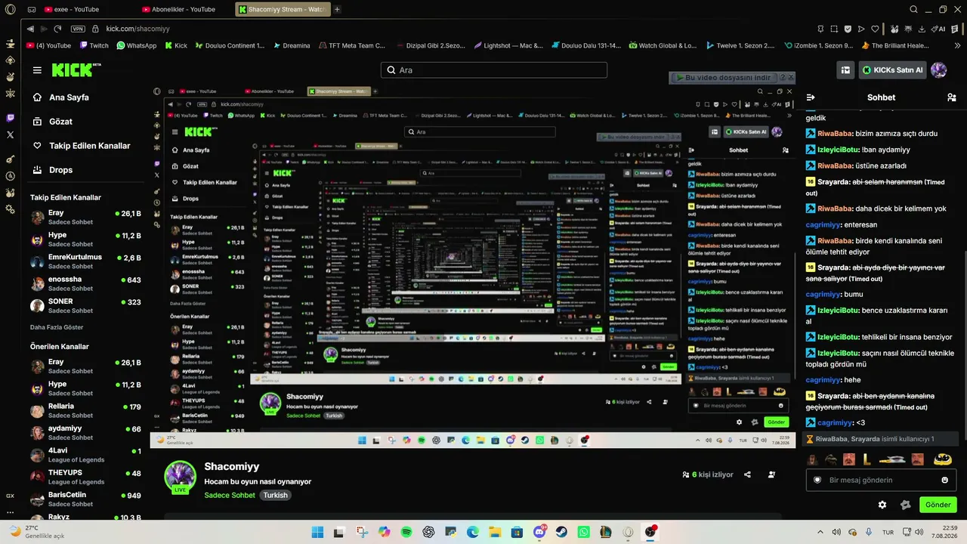The width and height of the screenshot is (967, 544).
Task: Open the Drops page
Action: (x=51, y=170)
